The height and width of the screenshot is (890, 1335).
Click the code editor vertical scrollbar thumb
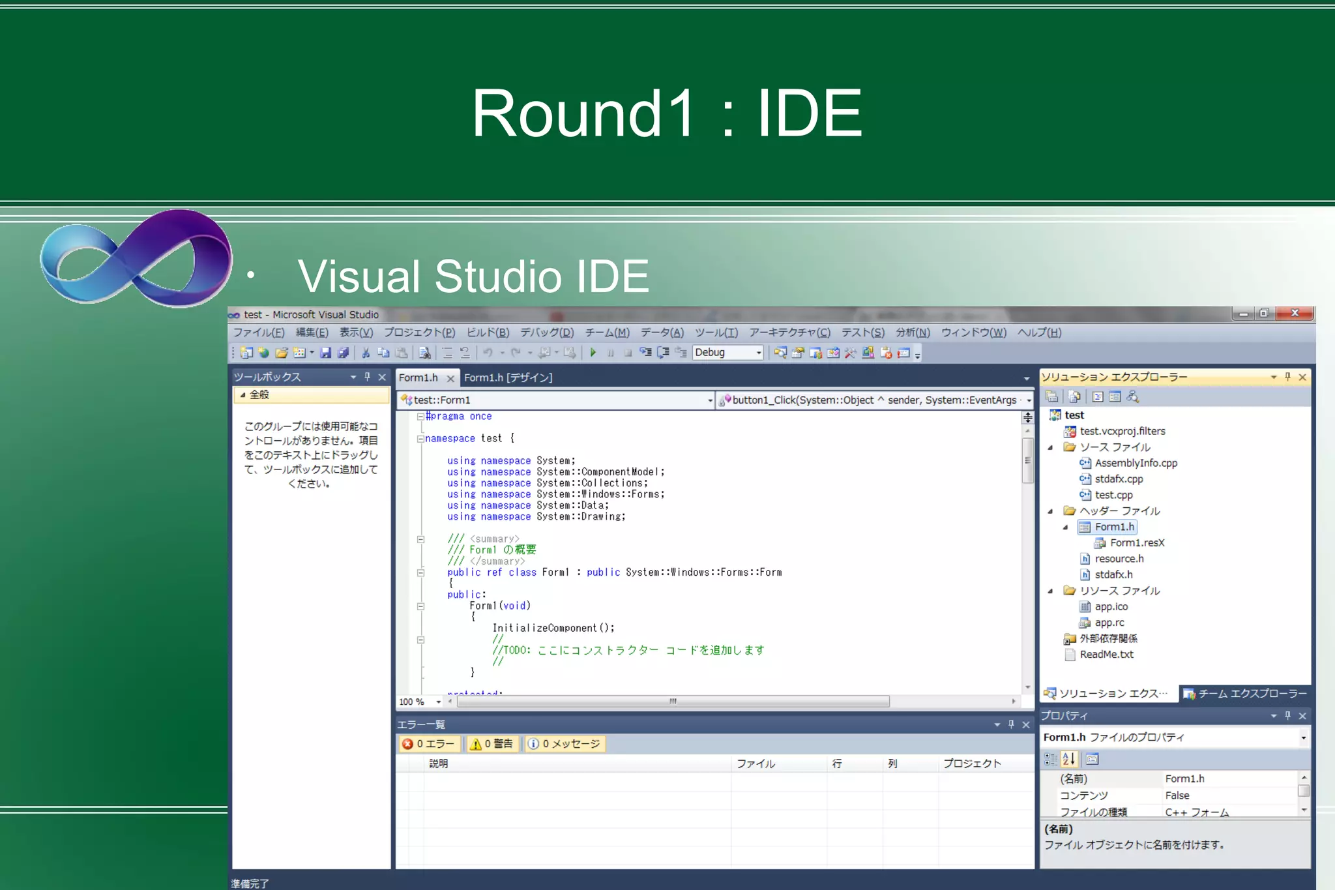pyautogui.click(x=1028, y=460)
